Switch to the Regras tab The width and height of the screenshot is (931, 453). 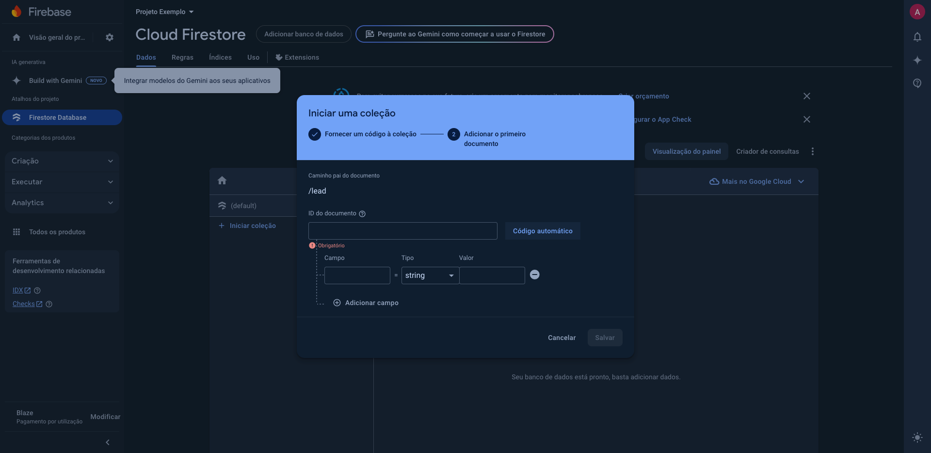point(182,57)
